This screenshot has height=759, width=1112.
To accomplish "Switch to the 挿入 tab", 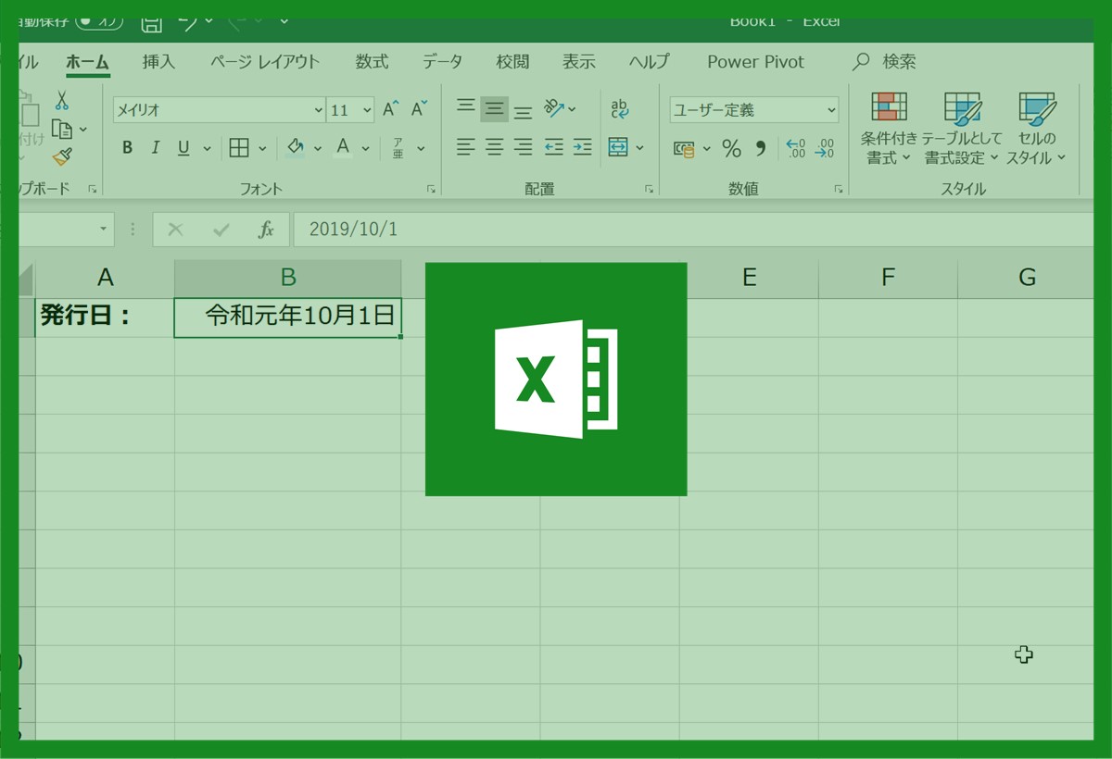I will (158, 62).
